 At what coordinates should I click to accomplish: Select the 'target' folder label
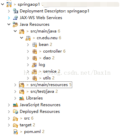[x=26, y=125]
